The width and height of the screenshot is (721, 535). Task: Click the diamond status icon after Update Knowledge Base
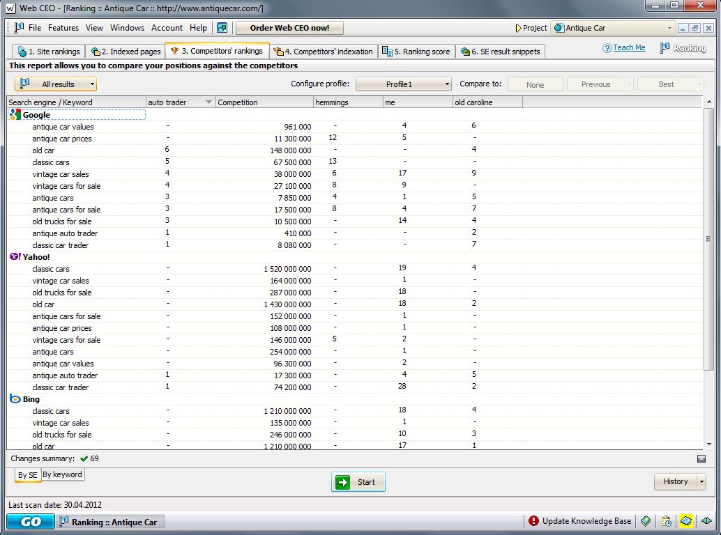coord(646,521)
